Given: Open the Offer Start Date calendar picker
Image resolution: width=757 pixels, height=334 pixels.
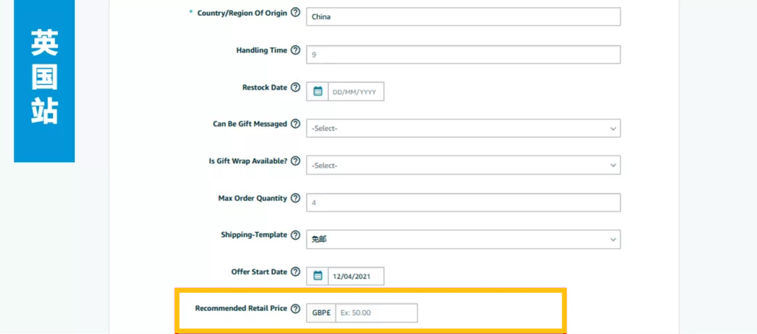Looking at the screenshot, I should click(x=318, y=276).
